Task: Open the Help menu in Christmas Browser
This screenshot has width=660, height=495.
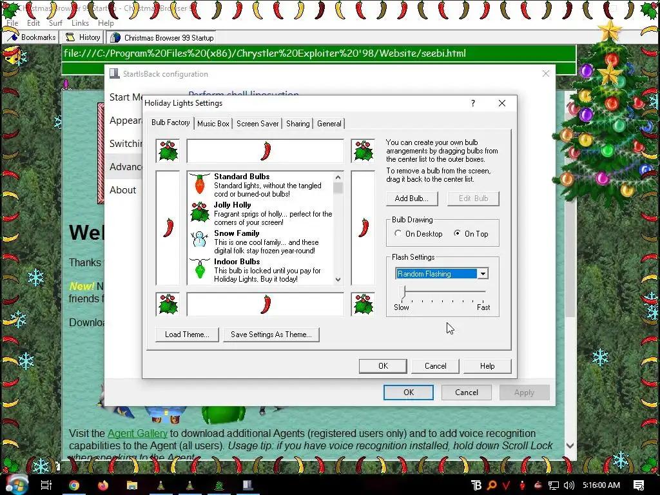Action: (106, 23)
